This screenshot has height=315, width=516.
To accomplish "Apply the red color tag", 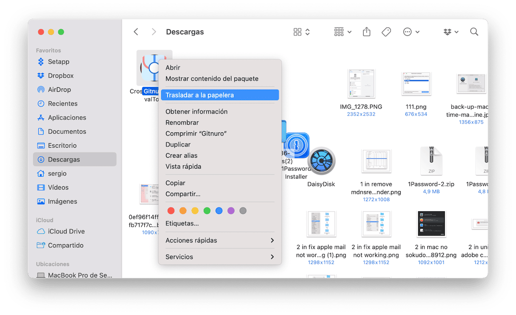I will pos(171,211).
